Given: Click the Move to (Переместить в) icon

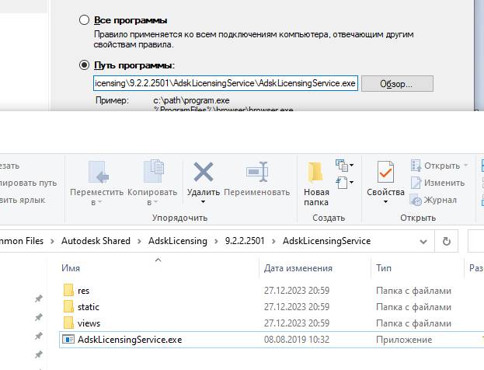Looking at the screenshot, I should (97, 173).
